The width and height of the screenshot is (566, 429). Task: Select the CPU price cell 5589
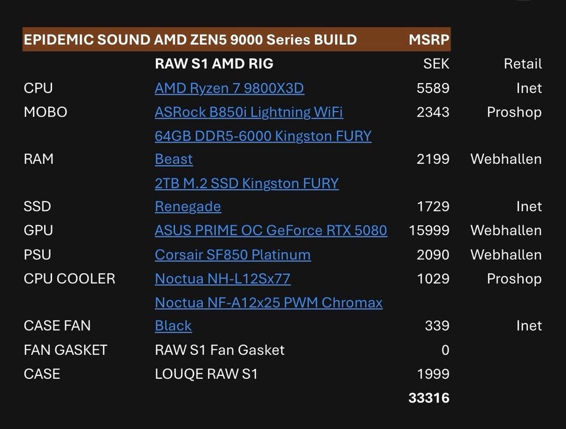point(433,88)
